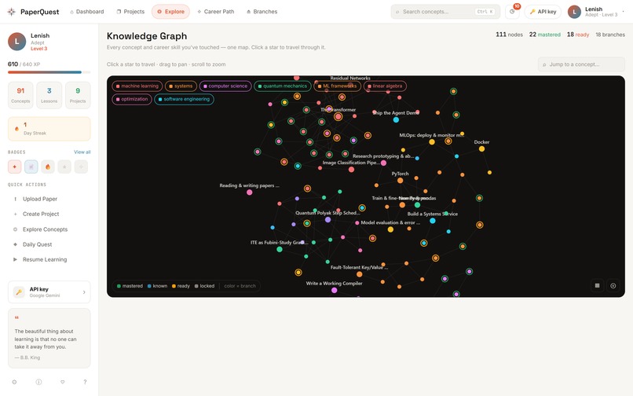Click the Day Streak flame card
The width and height of the screenshot is (633, 396).
[x=49, y=129]
